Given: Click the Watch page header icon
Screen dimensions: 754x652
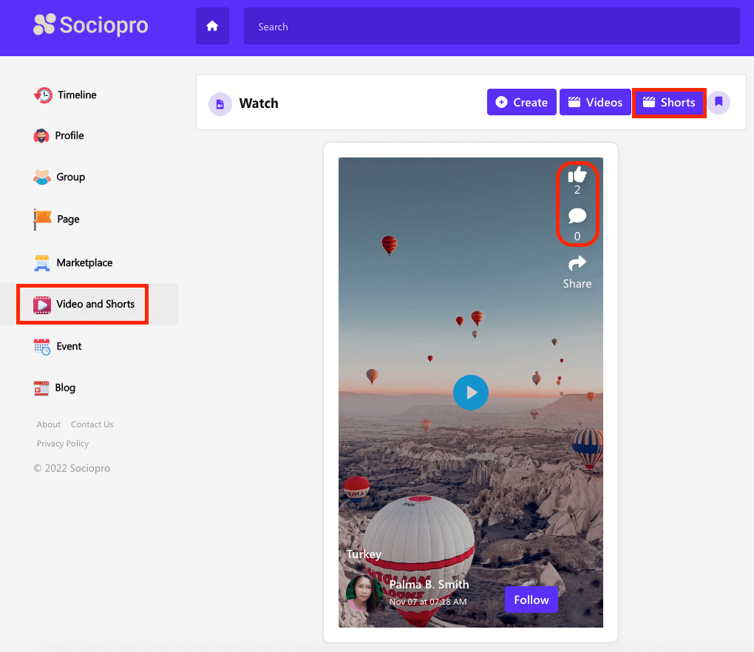Looking at the screenshot, I should click(x=220, y=103).
